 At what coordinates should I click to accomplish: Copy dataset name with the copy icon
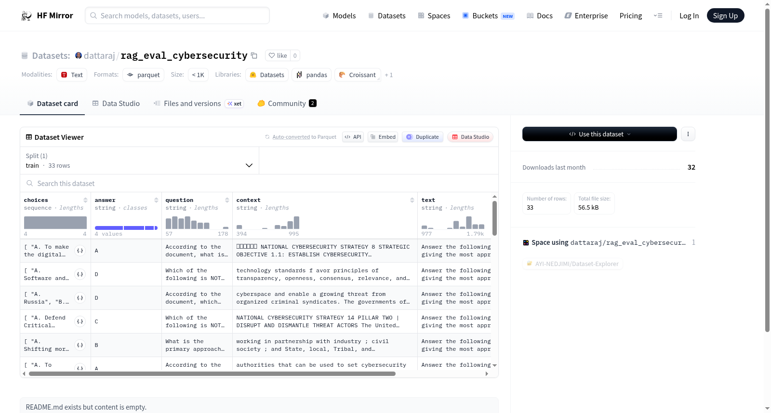tap(254, 55)
